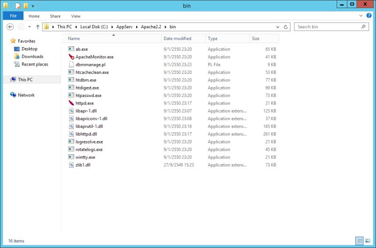The image size is (376, 248).
Task: Click Properties icon in quick access toolbar
Action: (18, 6)
